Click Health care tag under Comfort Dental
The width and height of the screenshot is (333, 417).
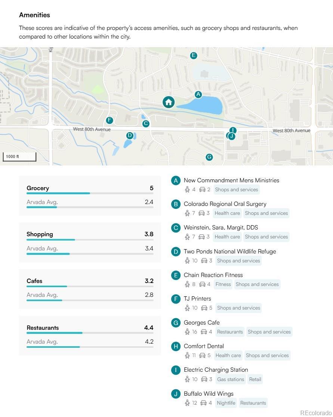tap(228, 356)
